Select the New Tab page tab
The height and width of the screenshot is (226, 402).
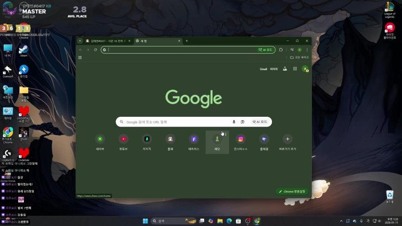[x=158, y=41]
